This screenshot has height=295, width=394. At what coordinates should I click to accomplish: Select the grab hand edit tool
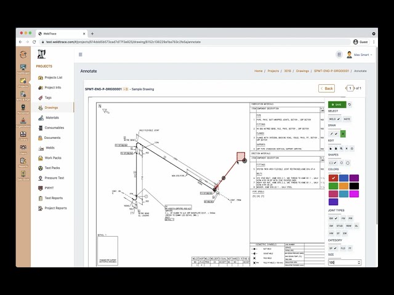(336, 149)
